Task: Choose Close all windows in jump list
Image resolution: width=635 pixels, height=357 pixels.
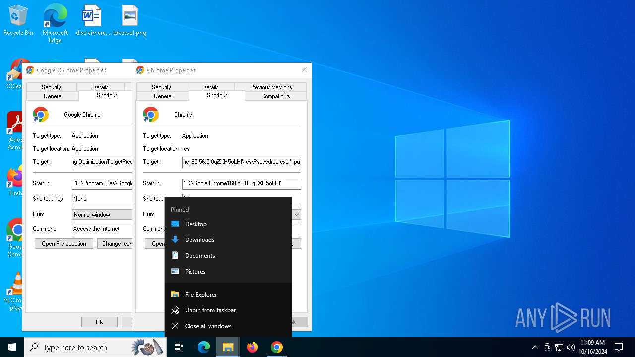Action: pyautogui.click(x=228, y=326)
